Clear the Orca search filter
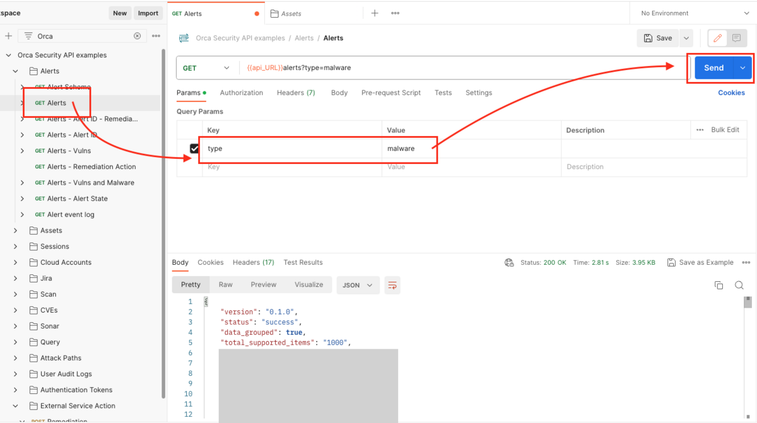This screenshot has width=757, height=423. [x=138, y=36]
